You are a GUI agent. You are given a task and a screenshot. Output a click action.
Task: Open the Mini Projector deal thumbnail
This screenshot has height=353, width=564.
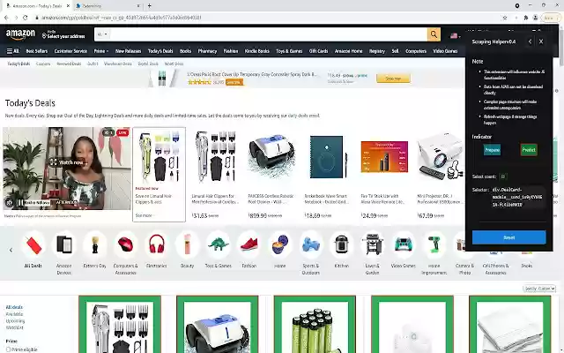coord(441,157)
